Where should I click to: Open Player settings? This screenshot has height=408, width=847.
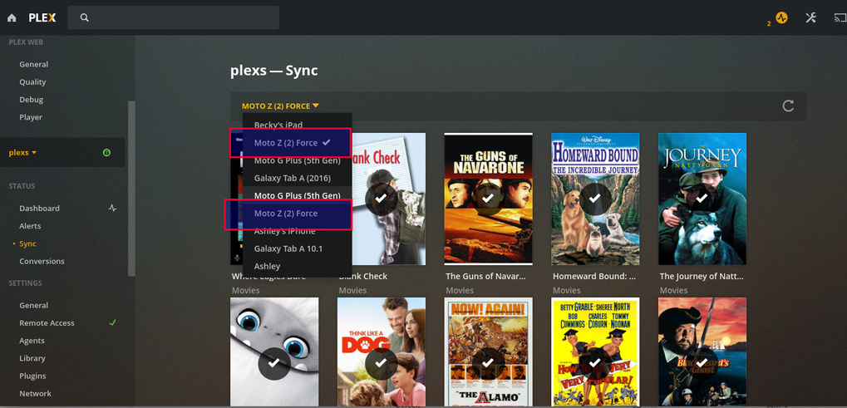click(x=30, y=117)
